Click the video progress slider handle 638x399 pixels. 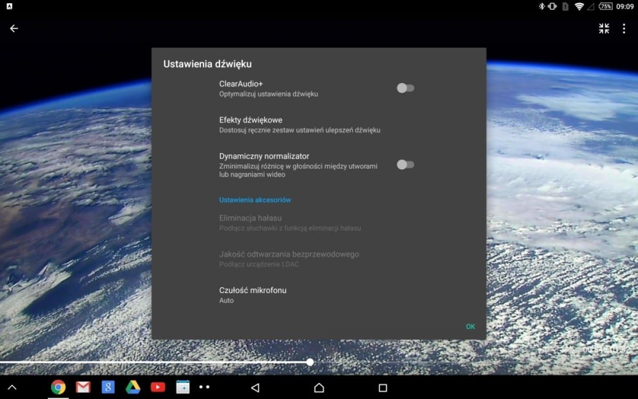(310, 362)
